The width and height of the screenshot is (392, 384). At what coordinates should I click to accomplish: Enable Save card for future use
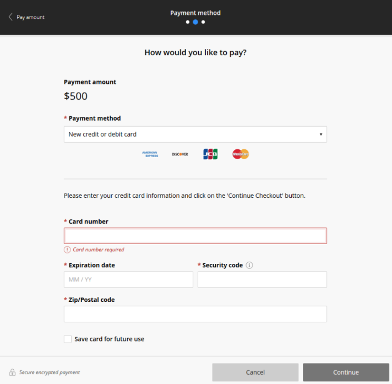(x=68, y=339)
